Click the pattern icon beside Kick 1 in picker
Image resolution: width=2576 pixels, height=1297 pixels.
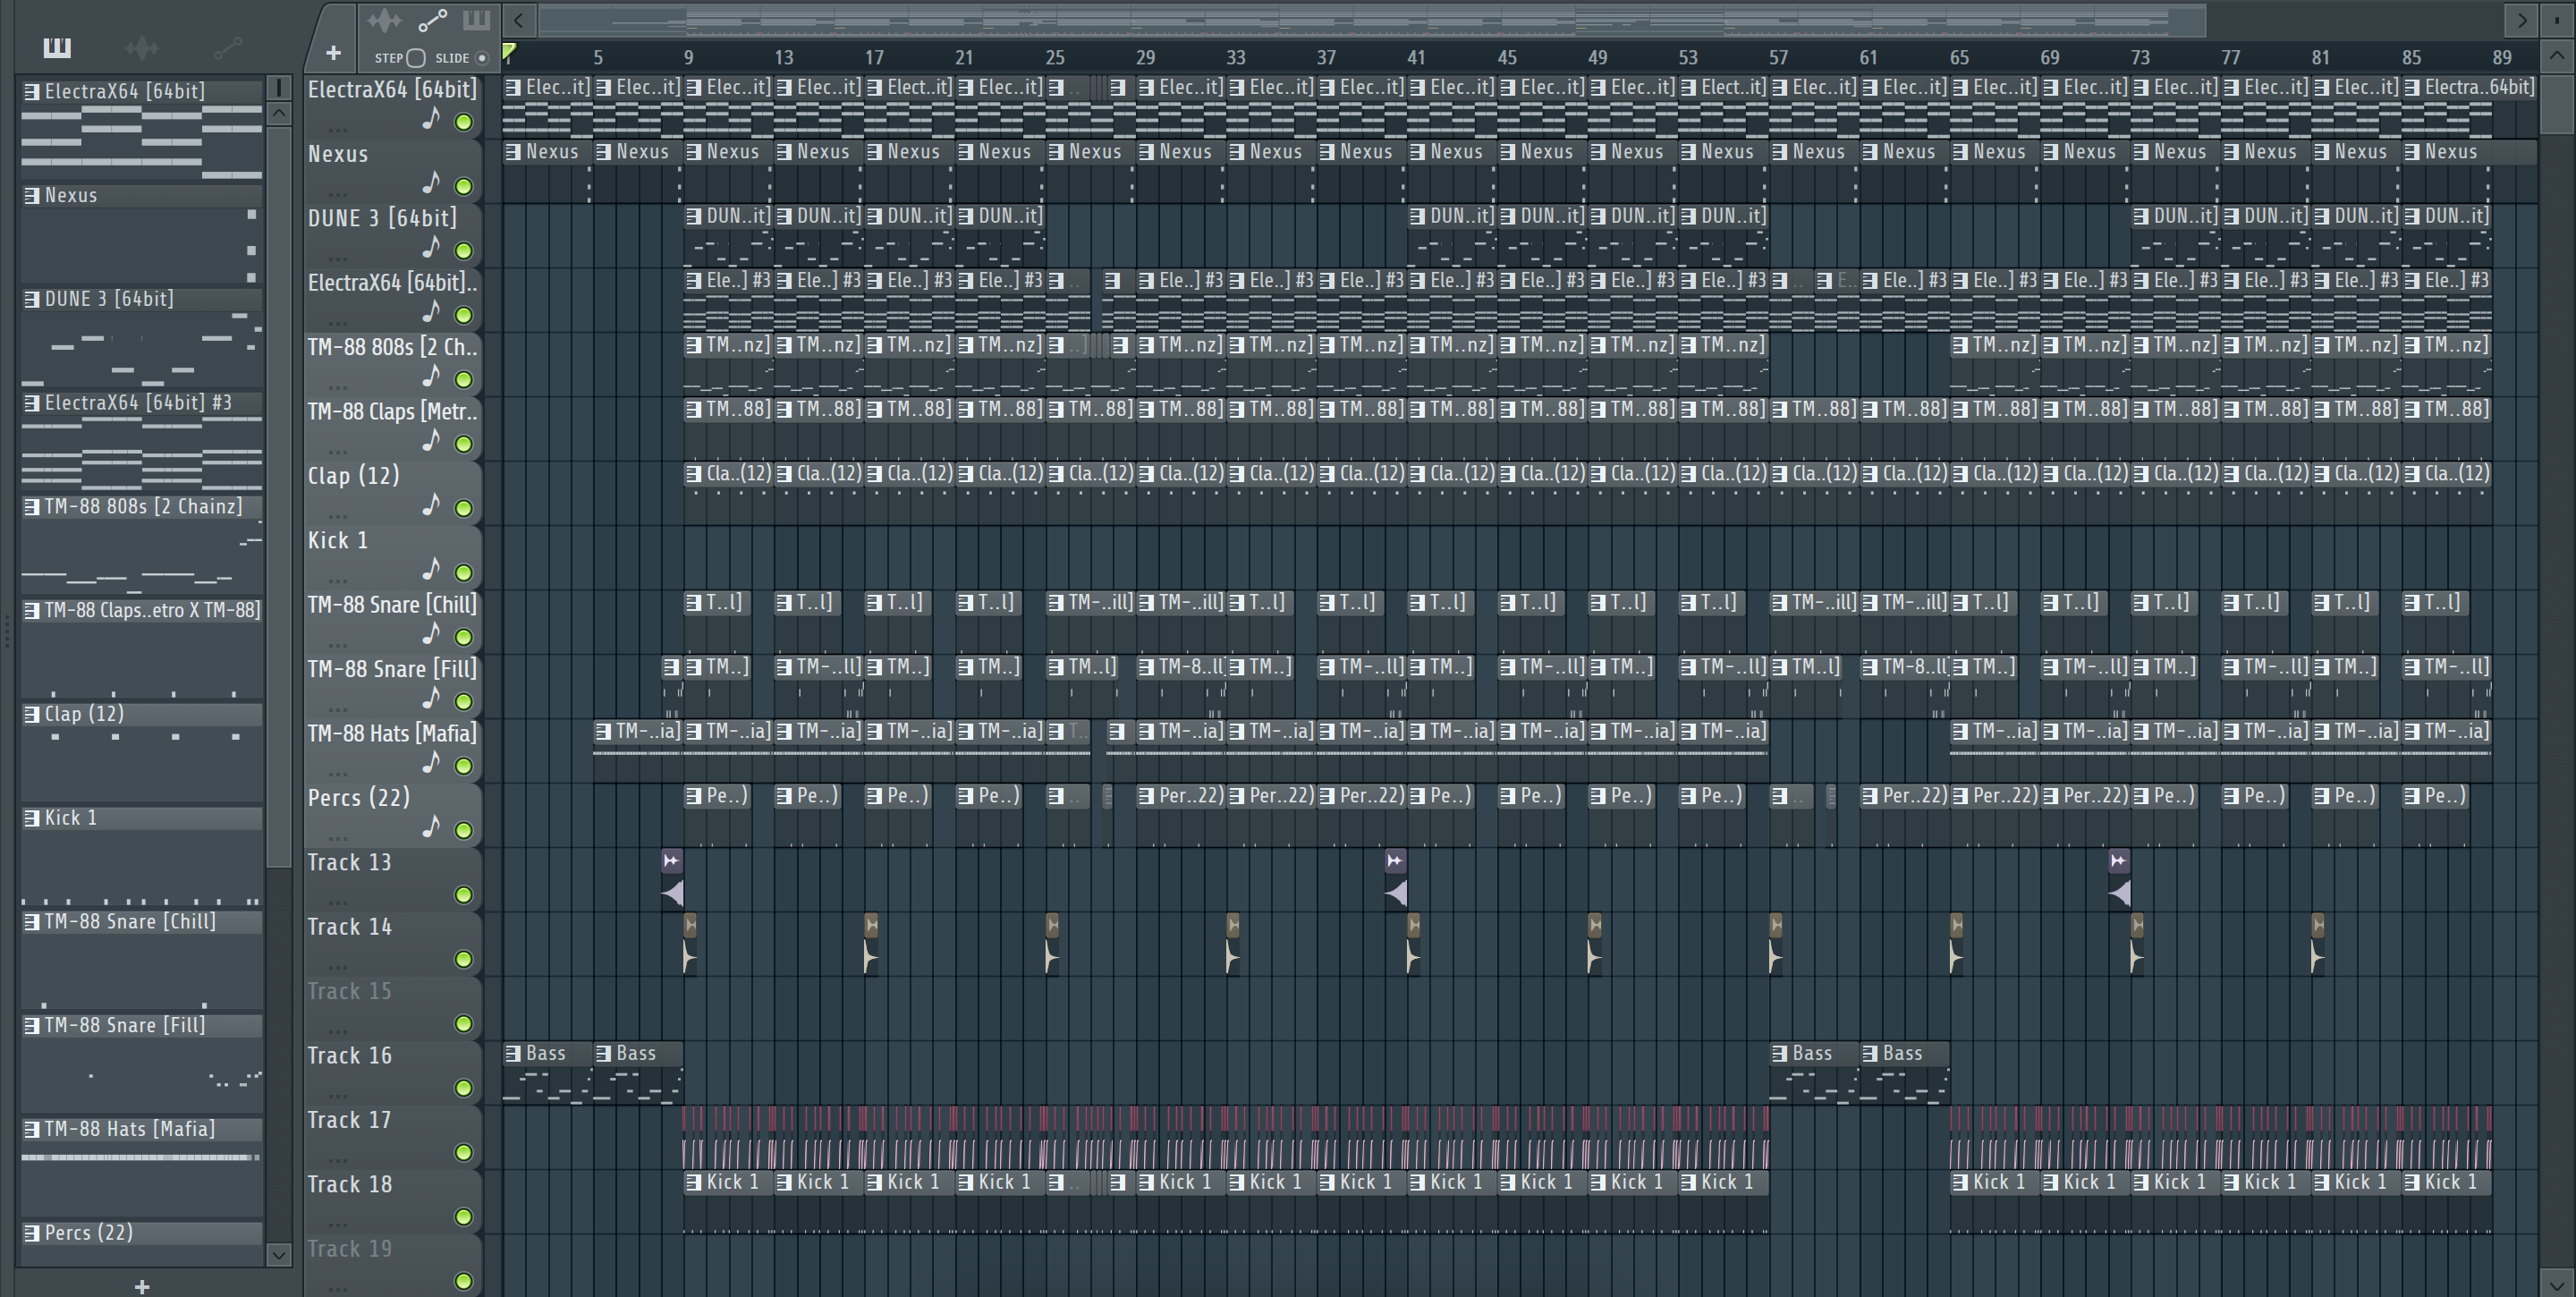[x=32, y=818]
